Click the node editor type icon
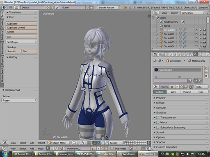 pyautogui.click(x=5, y=148)
